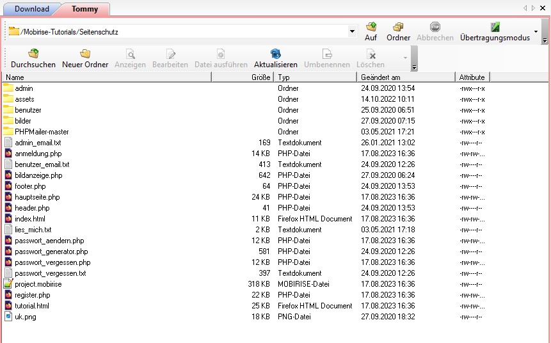The height and width of the screenshot is (343, 551).
Task: Select the anmeldung.php file
Action: [38, 154]
